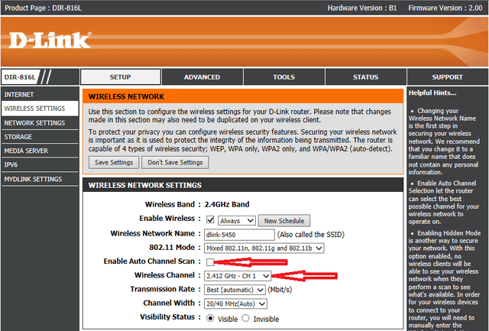
Task: Click the Product Page : DIR-816L text
Action: pos(44,8)
